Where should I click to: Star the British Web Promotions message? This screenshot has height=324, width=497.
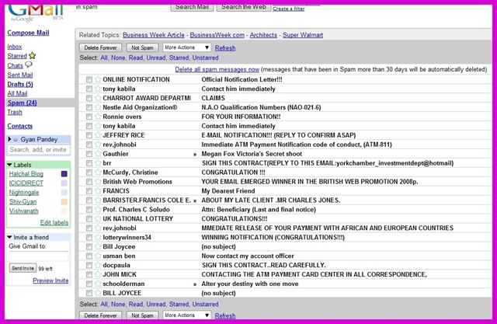[x=98, y=182]
